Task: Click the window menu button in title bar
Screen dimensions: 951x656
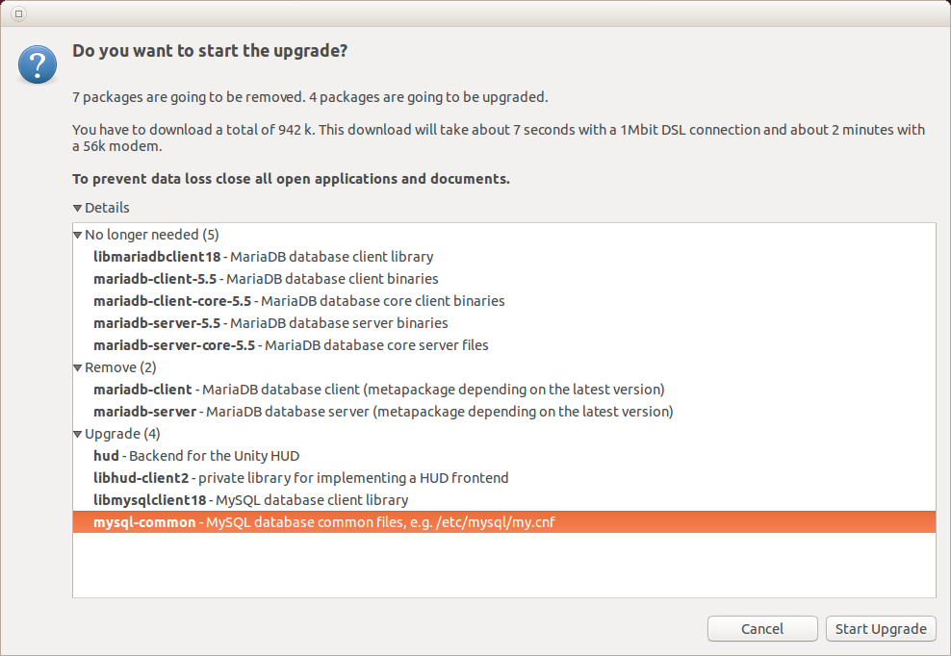Action: point(19,13)
